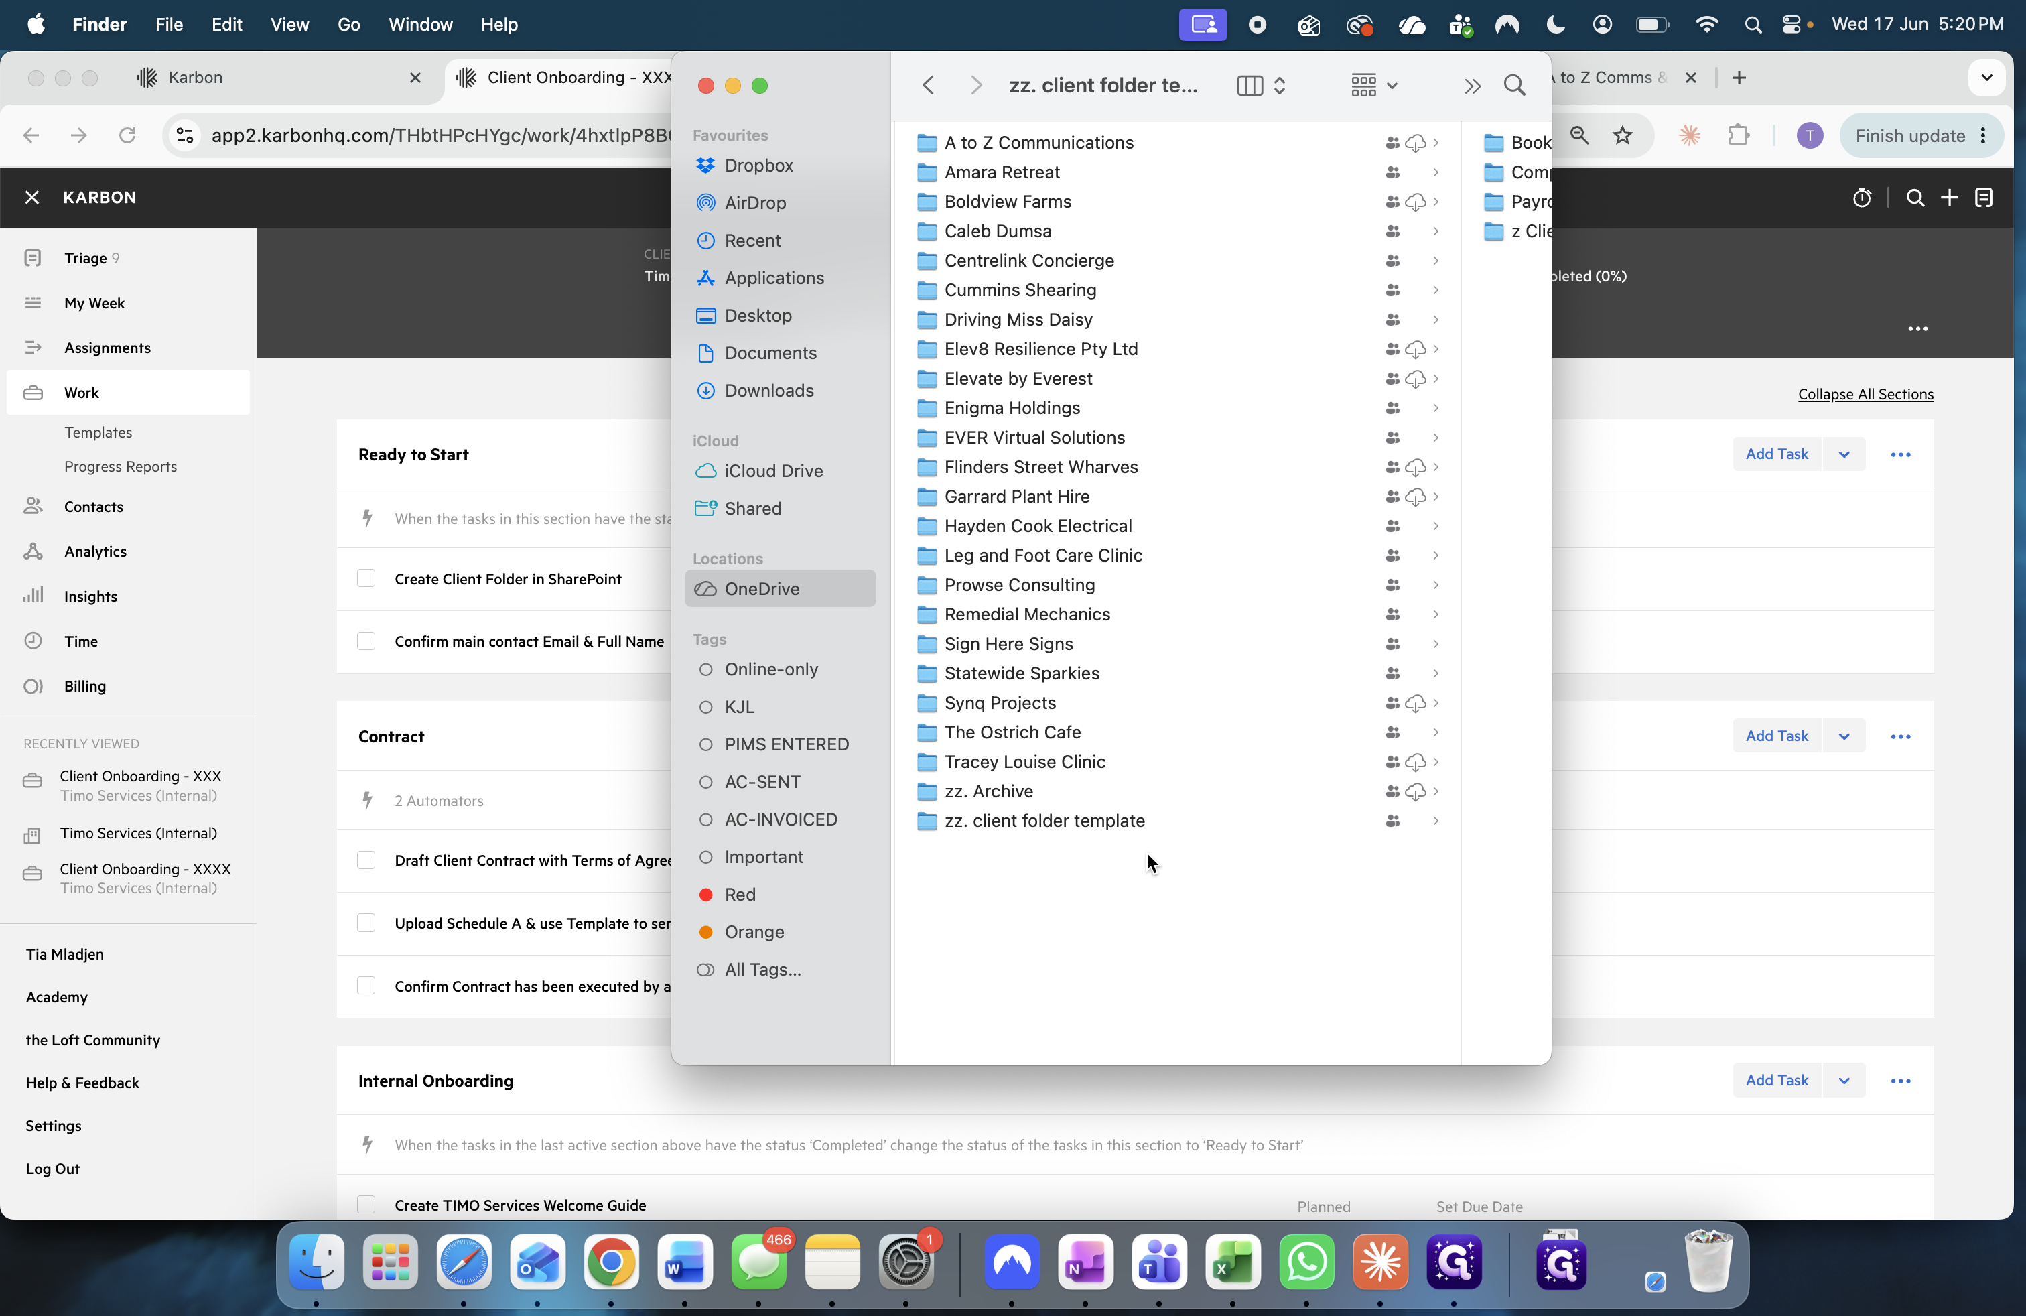Open Templates under Work in sidebar
This screenshot has width=2026, height=1316.
pos(98,432)
